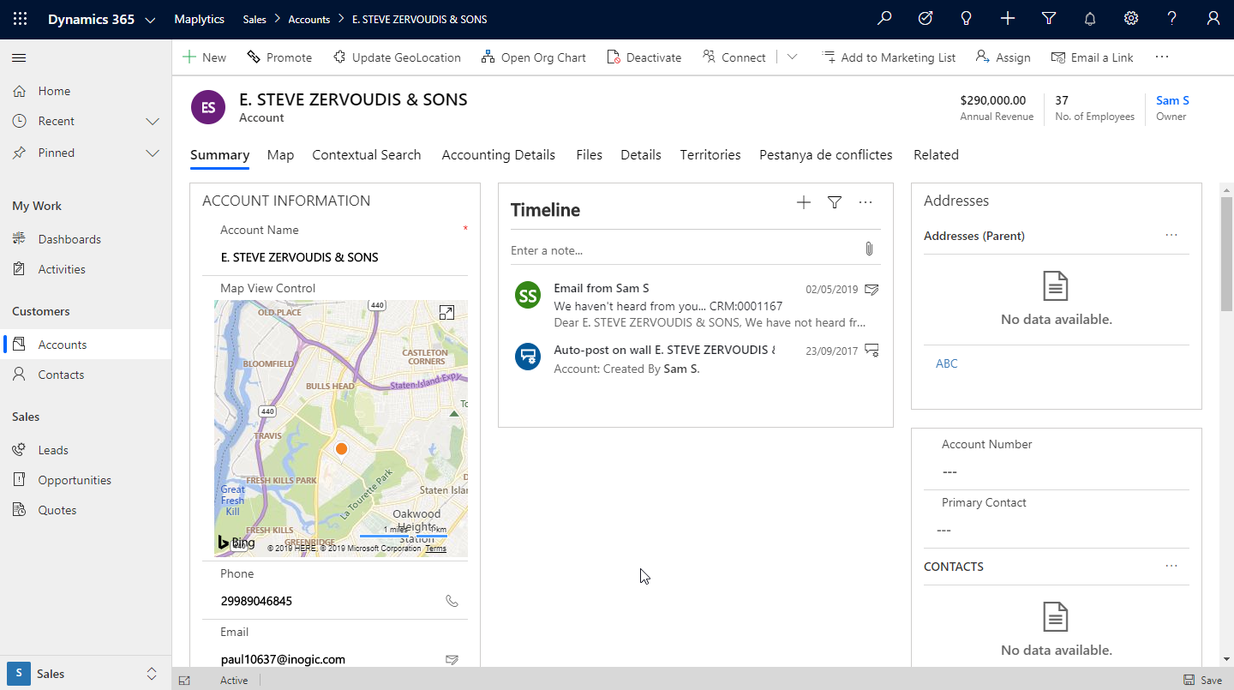Click the Promote command
This screenshot has width=1234, height=690.
279,57
